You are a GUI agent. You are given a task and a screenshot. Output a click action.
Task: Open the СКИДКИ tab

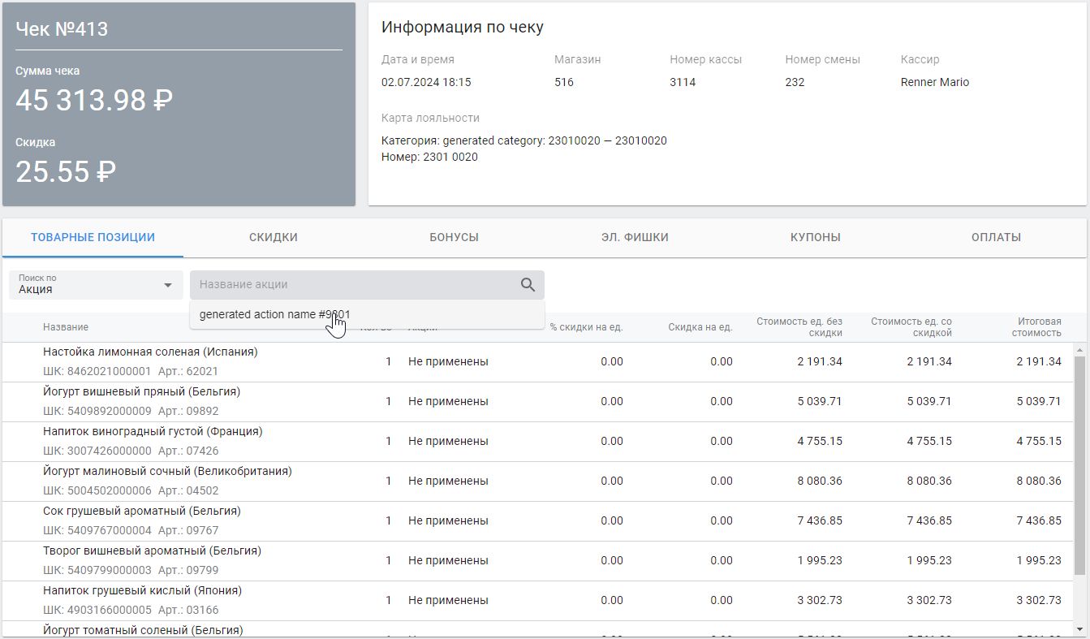274,237
